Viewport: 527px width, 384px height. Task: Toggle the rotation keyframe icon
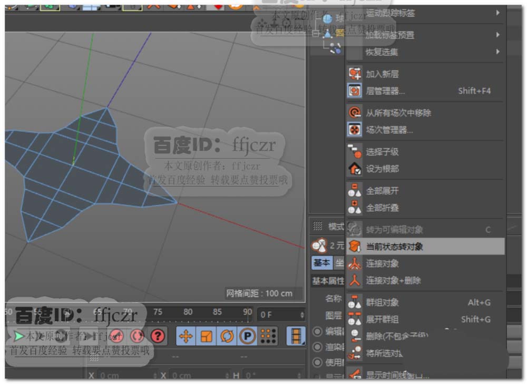click(x=227, y=336)
